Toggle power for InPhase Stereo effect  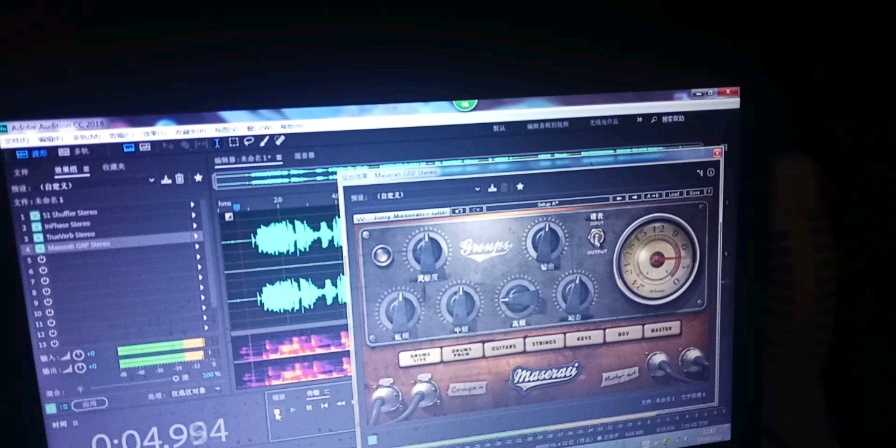tap(36, 226)
